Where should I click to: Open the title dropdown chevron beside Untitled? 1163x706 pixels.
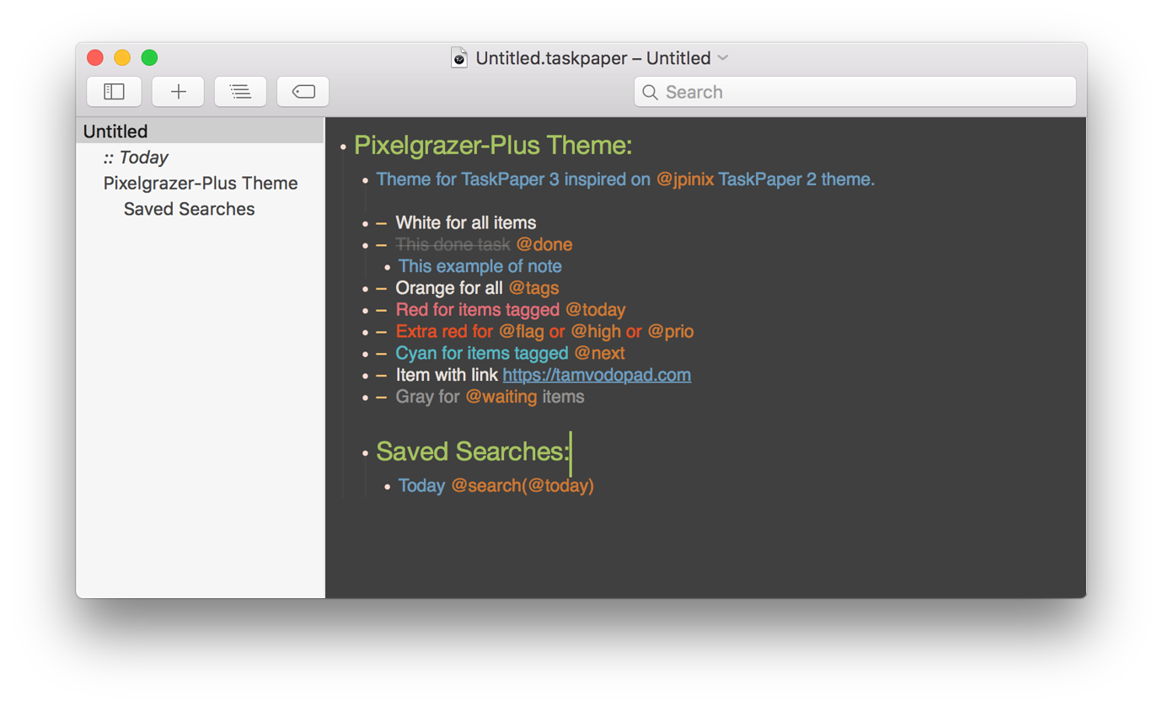(722, 58)
